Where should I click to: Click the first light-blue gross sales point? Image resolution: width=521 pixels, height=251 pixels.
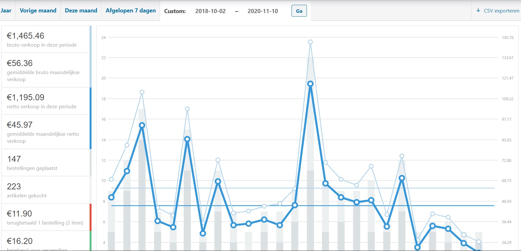click(111, 179)
